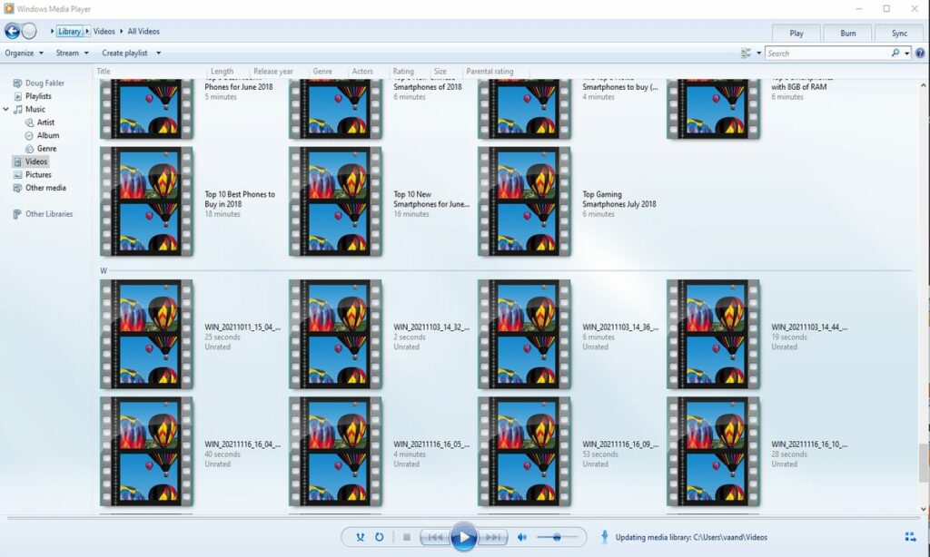The width and height of the screenshot is (930, 557).
Task: Select WIN_20211103_14_44 video thumbnail
Action: (x=714, y=334)
